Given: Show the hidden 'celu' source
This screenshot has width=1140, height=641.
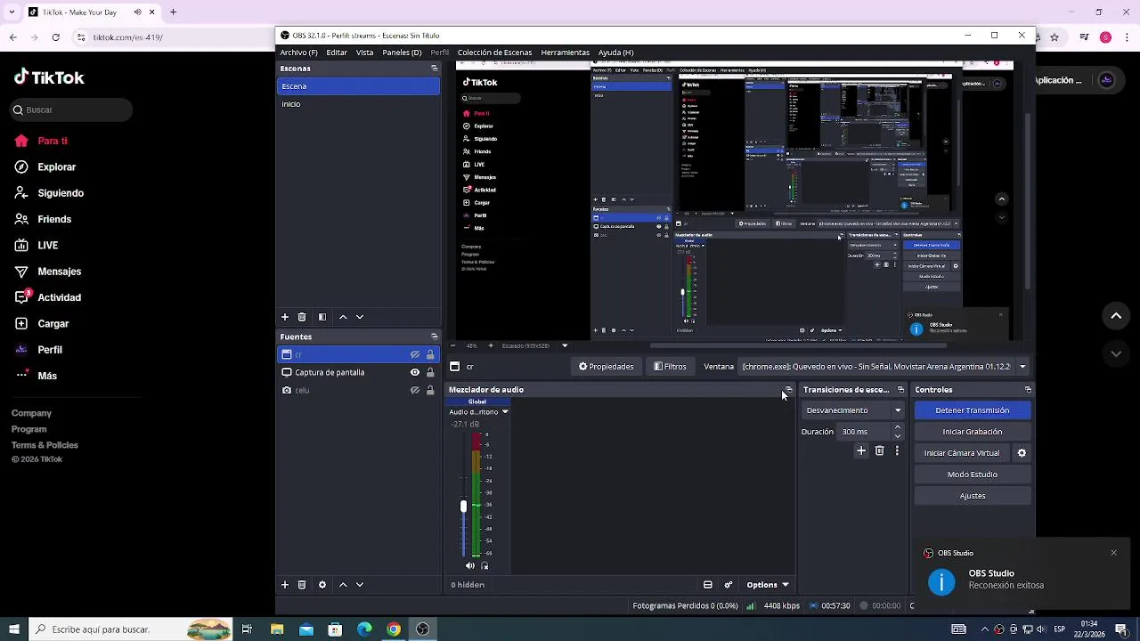Looking at the screenshot, I should tap(415, 390).
